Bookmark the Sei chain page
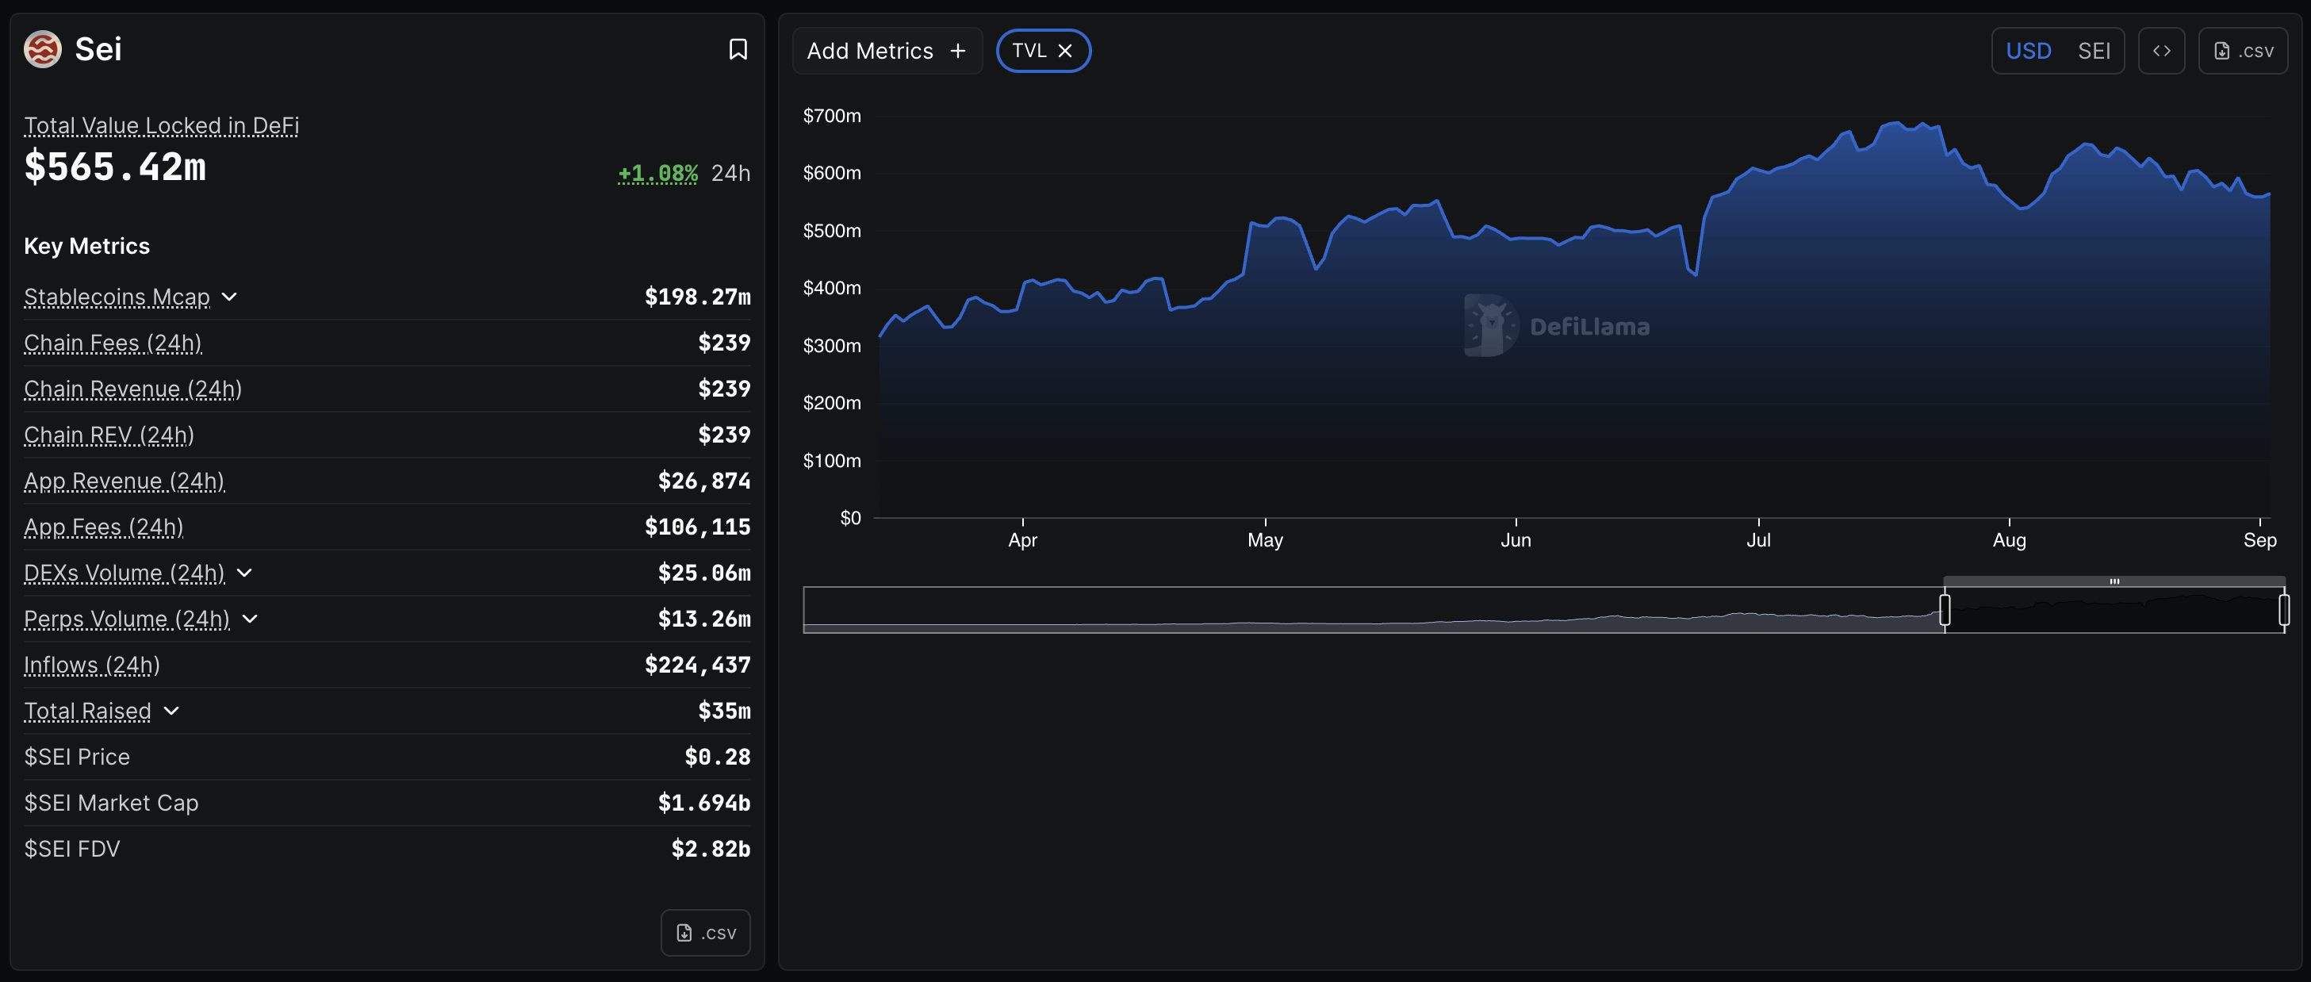The image size is (2311, 982). pos(738,49)
